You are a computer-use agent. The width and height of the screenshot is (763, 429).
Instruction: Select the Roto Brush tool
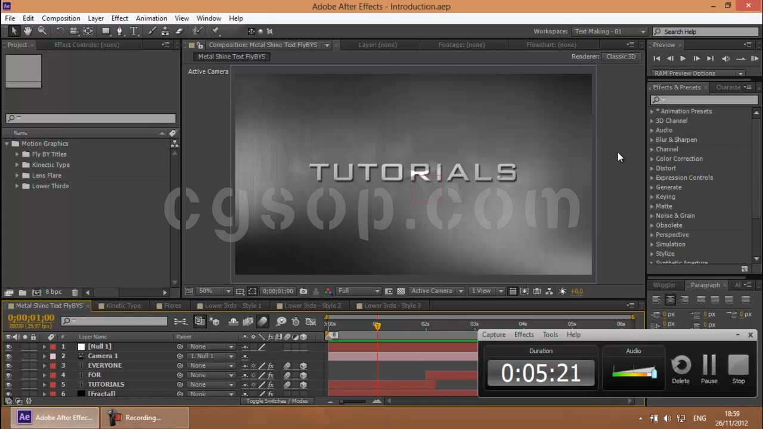[197, 31]
